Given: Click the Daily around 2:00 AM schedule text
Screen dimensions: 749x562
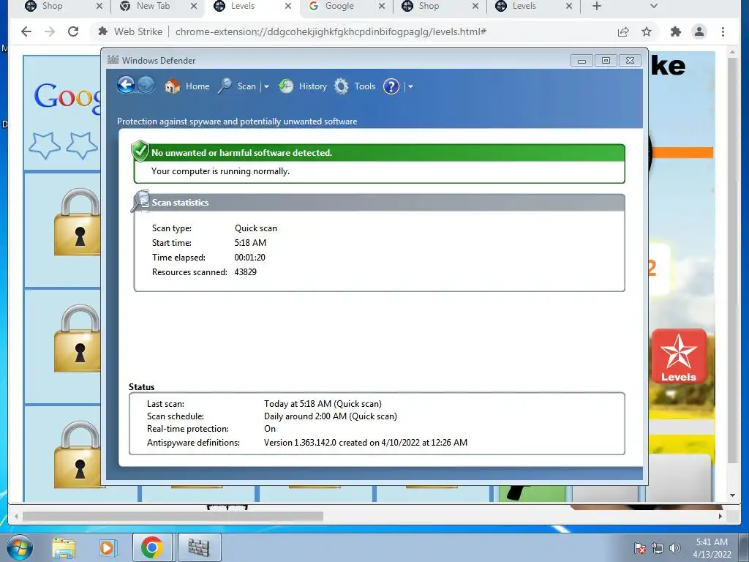Looking at the screenshot, I should [x=331, y=416].
